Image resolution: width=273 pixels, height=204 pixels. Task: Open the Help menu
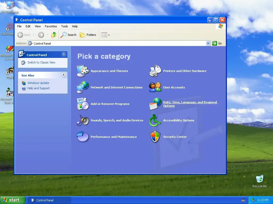tap(75, 26)
